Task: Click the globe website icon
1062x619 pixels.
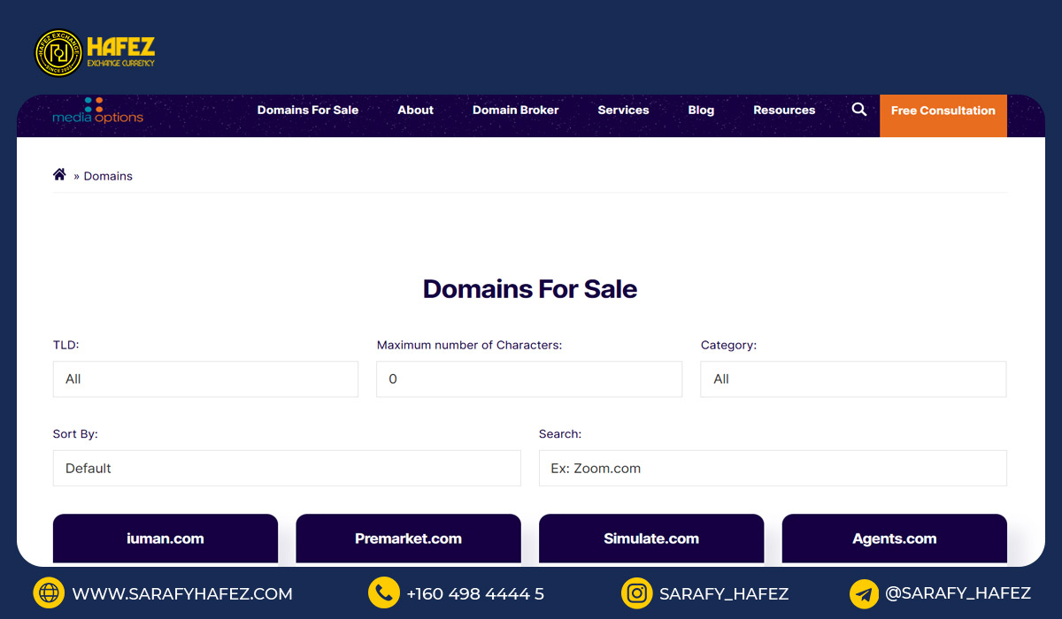Action: [x=49, y=592]
